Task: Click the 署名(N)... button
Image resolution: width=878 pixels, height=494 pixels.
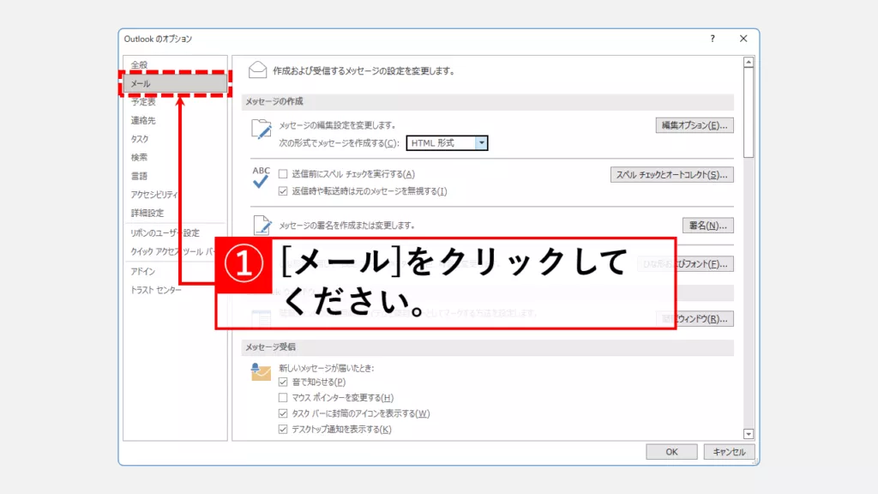Action: point(707,226)
